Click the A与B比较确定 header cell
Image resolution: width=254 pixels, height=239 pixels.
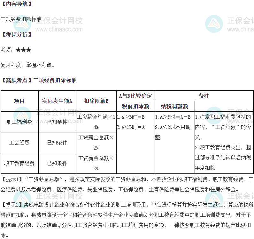[135, 96]
